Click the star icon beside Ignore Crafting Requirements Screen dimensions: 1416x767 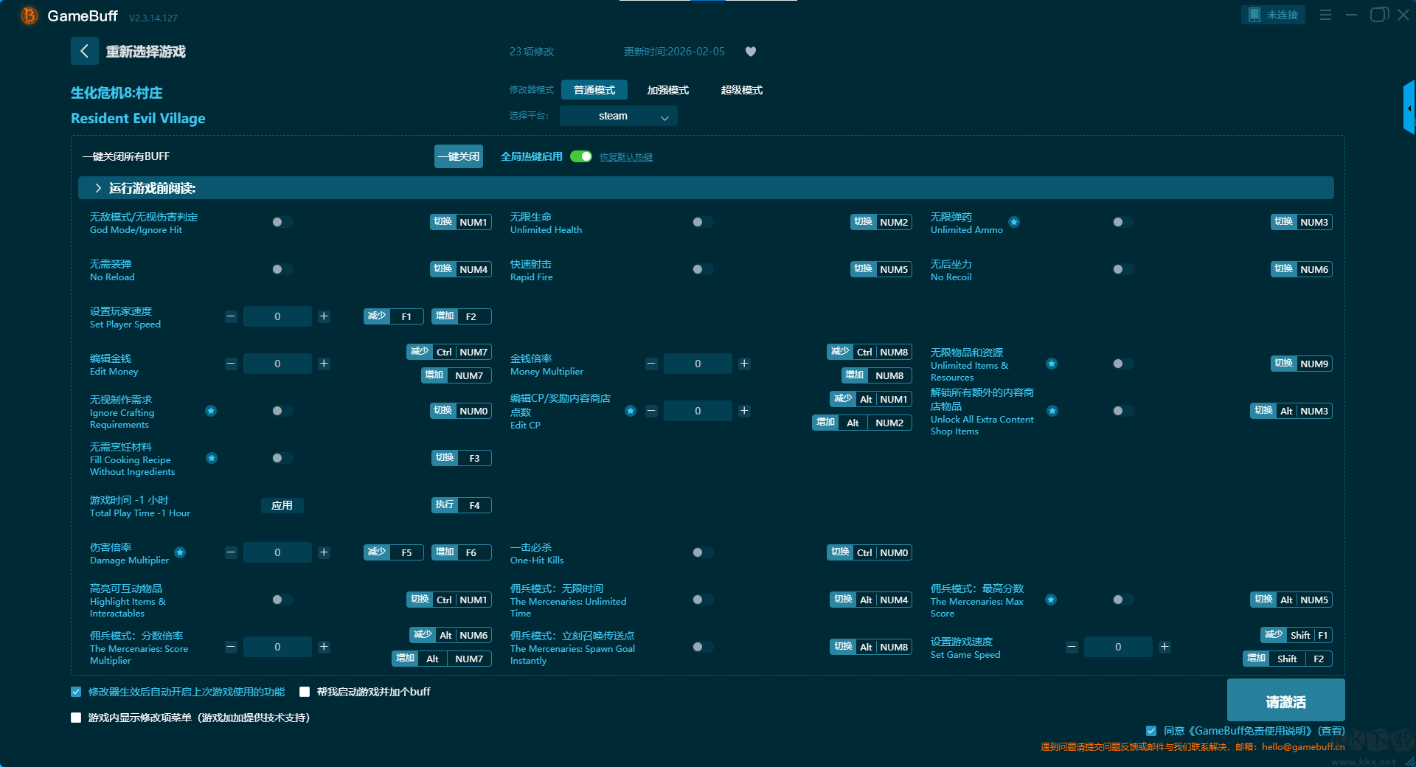[211, 411]
